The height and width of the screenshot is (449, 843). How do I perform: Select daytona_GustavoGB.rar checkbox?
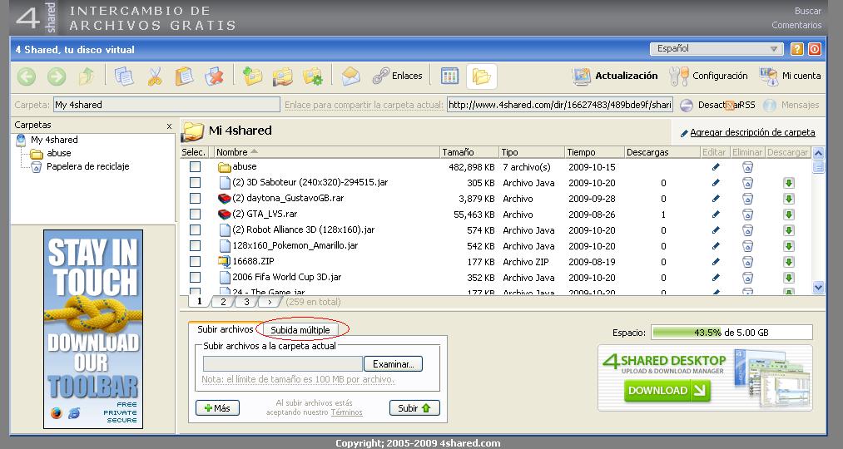(x=196, y=198)
